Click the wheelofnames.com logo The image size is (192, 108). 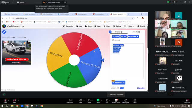(13, 26)
